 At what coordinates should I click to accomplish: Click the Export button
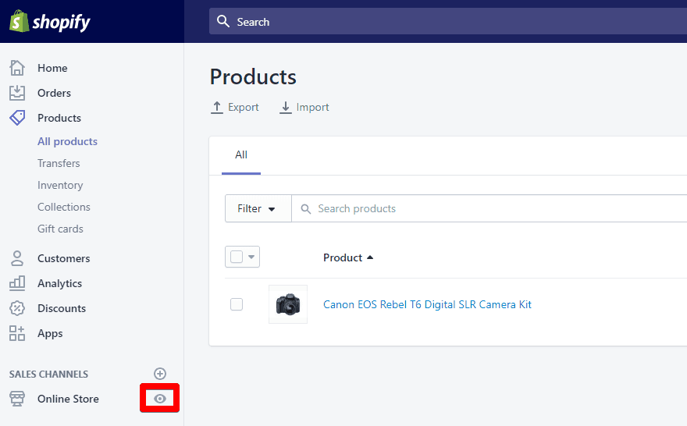[x=235, y=107]
